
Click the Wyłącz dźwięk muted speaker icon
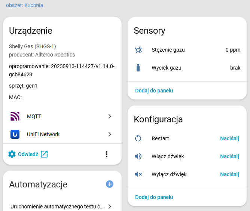click(138, 174)
